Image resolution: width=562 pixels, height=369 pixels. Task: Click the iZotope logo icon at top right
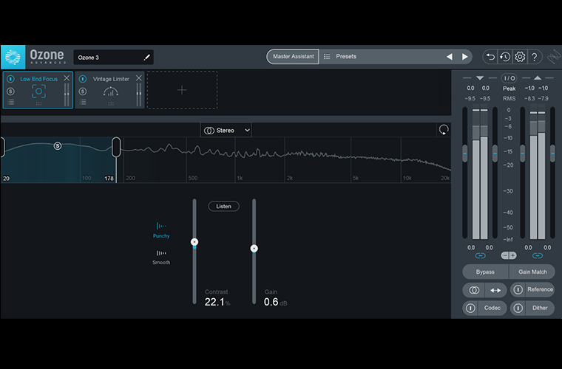[x=554, y=57]
